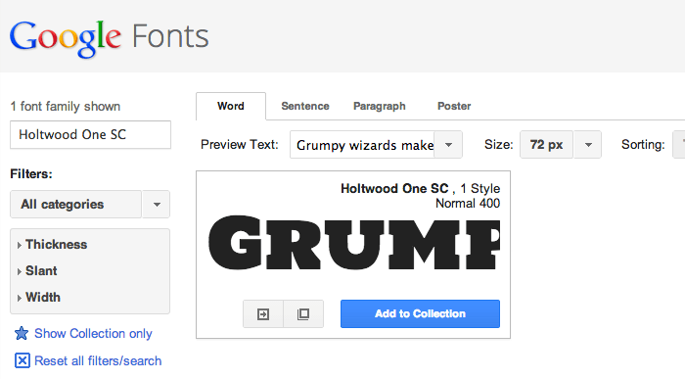Open the All categories dropdown arrow
This screenshot has width=685, height=379.
[x=157, y=204]
